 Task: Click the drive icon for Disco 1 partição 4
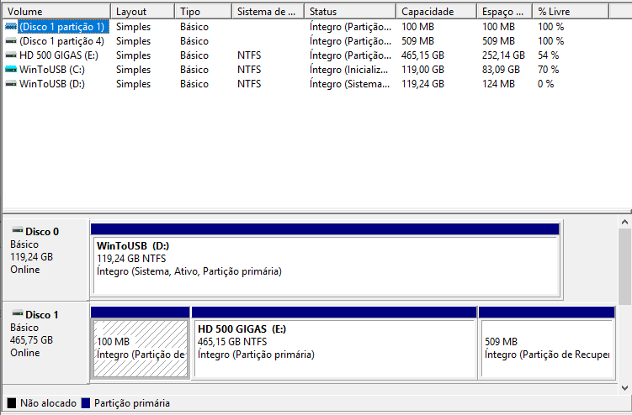coord(11,41)
